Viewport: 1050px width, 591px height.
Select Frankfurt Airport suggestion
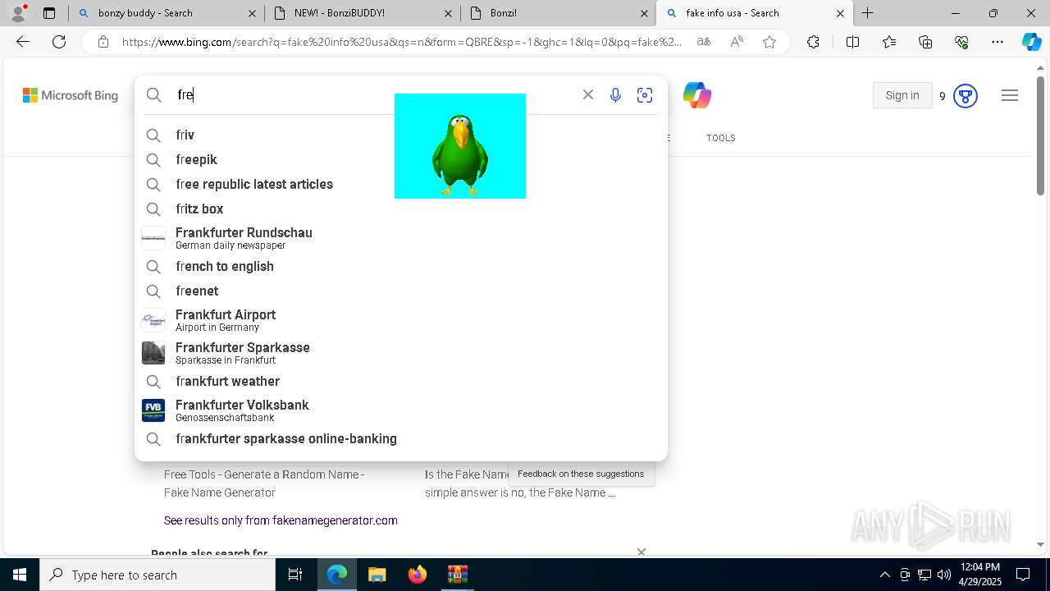click(401, 320)
